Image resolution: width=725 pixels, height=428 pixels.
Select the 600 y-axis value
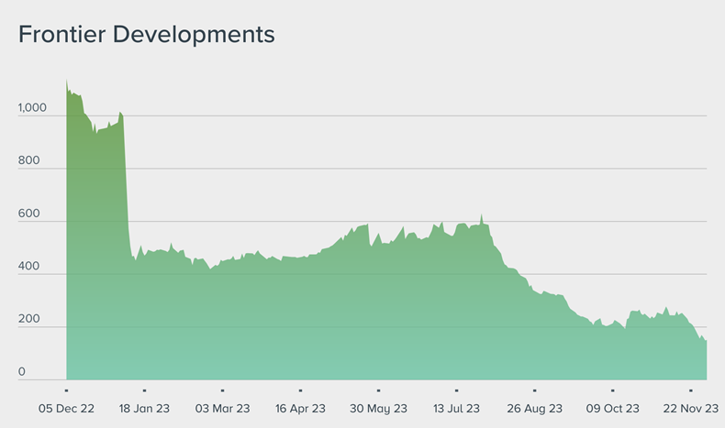point(28,214)
